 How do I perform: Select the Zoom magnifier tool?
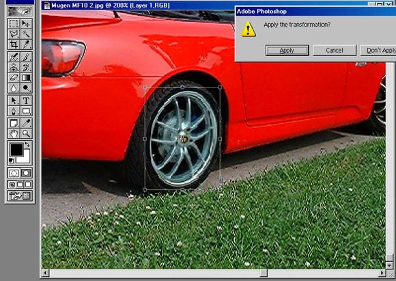point(26,133)
